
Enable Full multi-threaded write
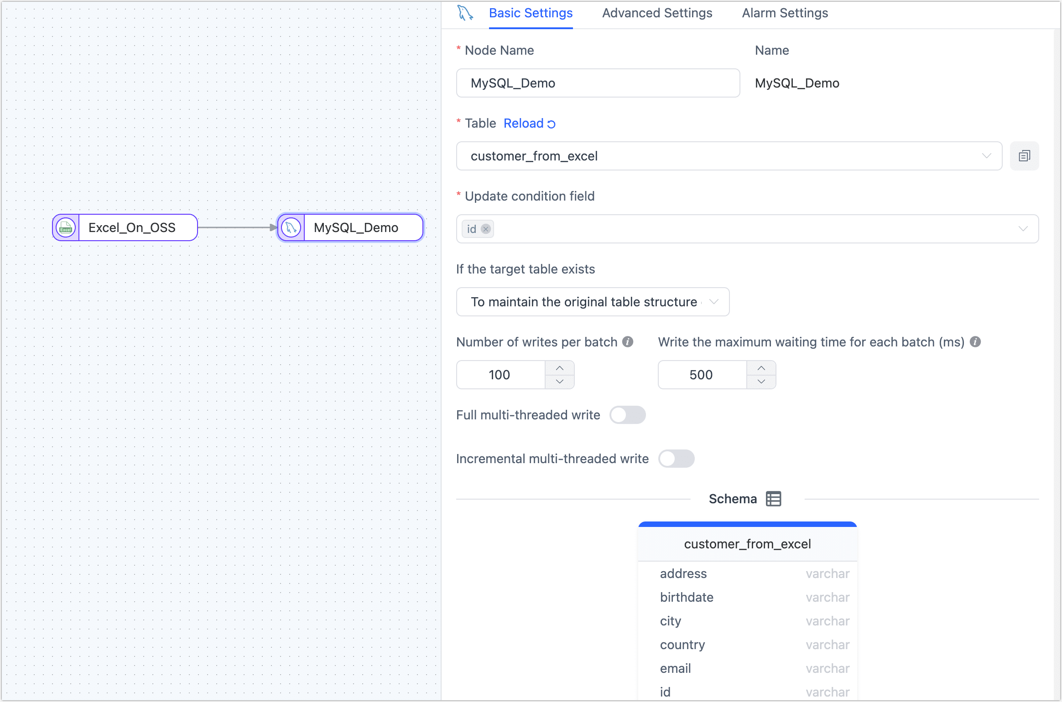click(x=628, y=414)
